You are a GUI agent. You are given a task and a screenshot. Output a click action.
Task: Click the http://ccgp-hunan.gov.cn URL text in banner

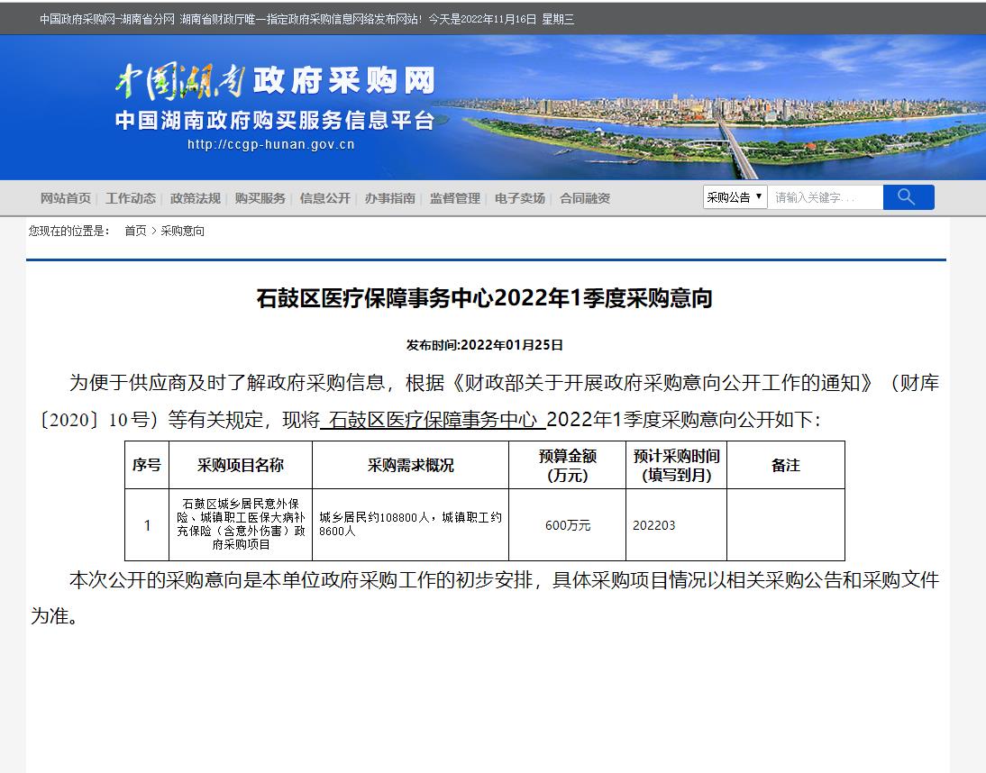[x=271, y=144]
